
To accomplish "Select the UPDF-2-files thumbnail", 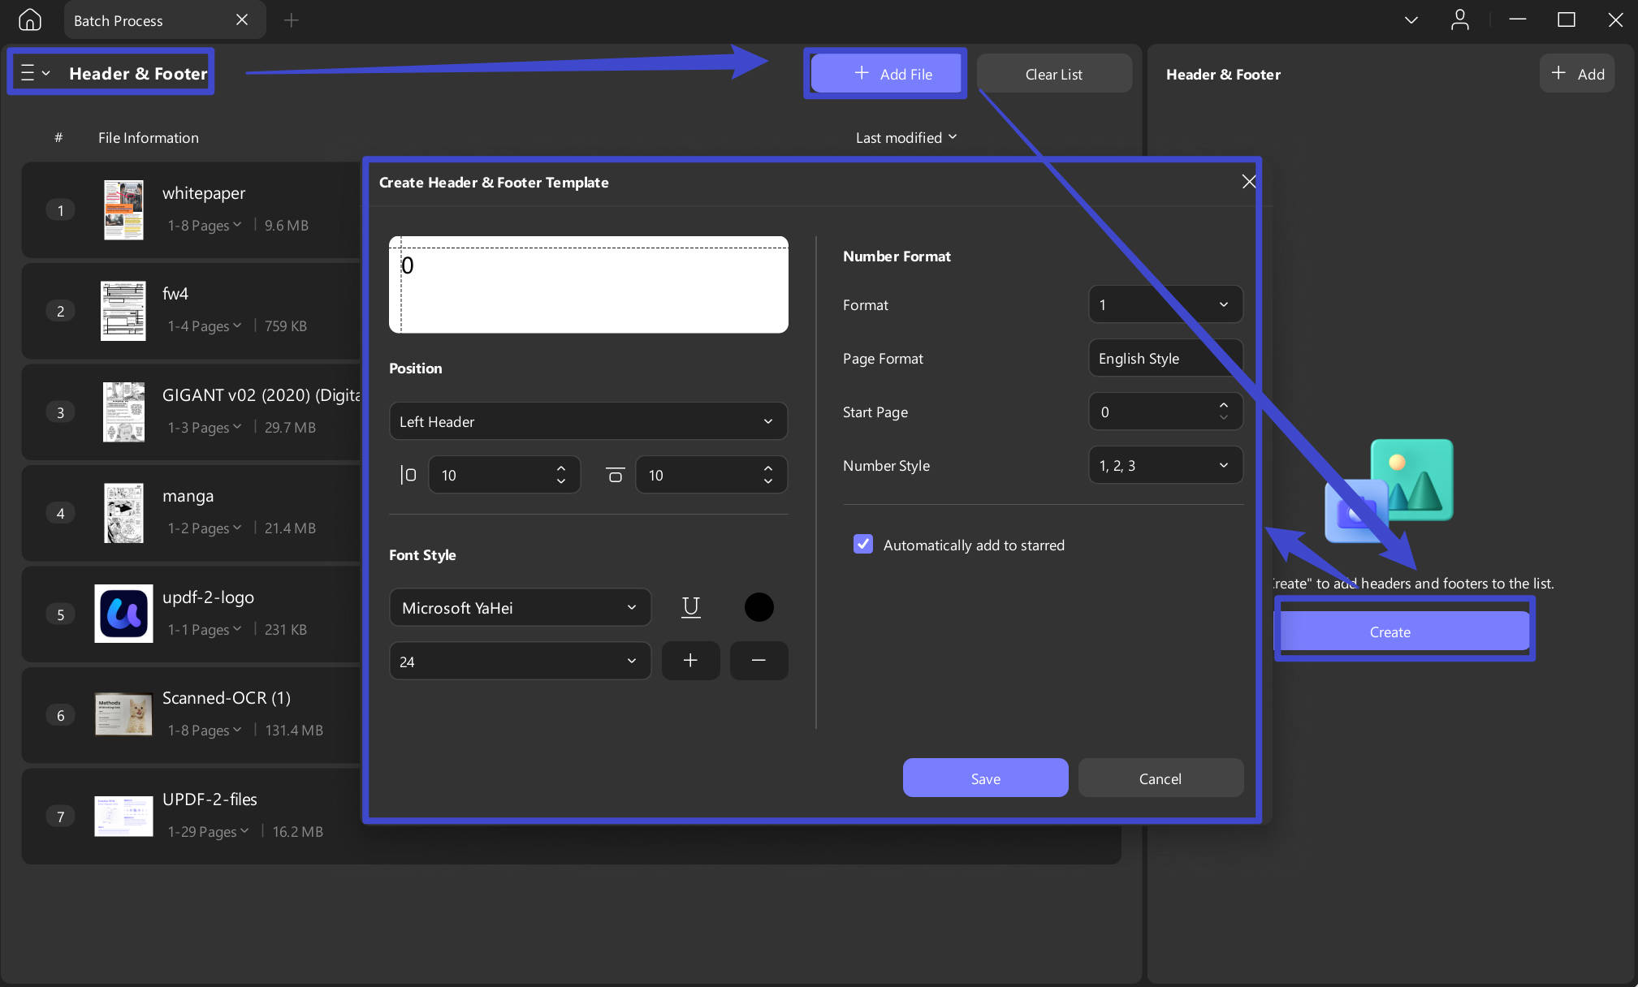I will coord(123,816).
